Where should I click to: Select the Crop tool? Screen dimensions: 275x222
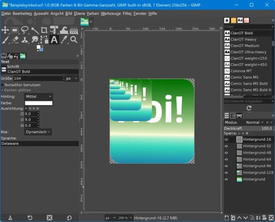point(44,30)
